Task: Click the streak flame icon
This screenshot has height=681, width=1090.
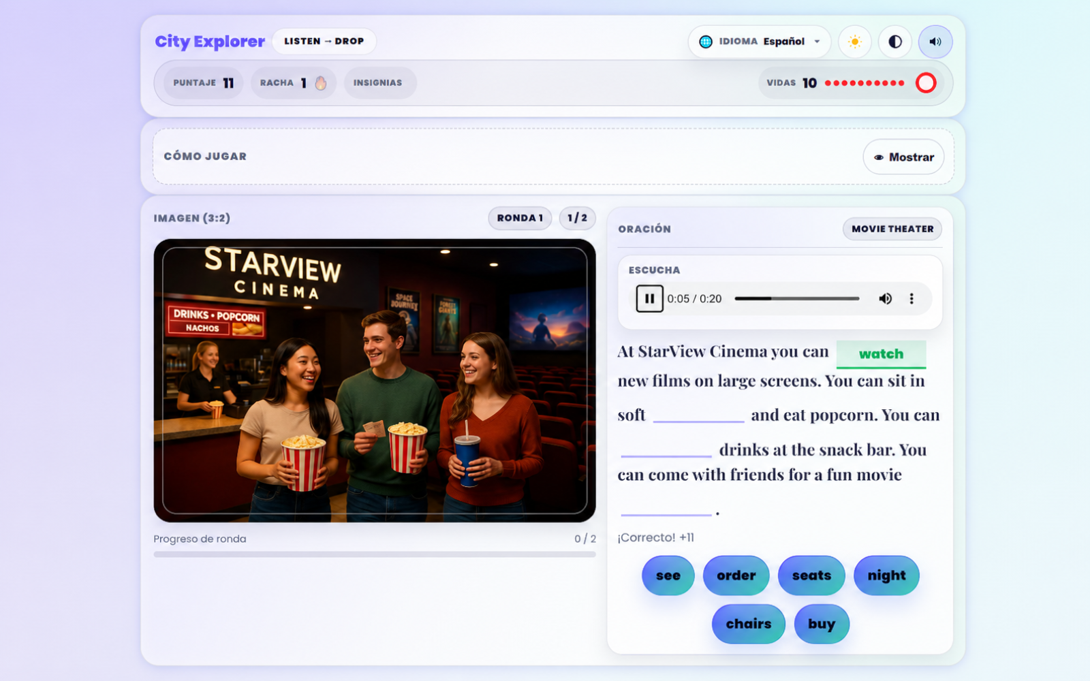Action: click(321, 83)
